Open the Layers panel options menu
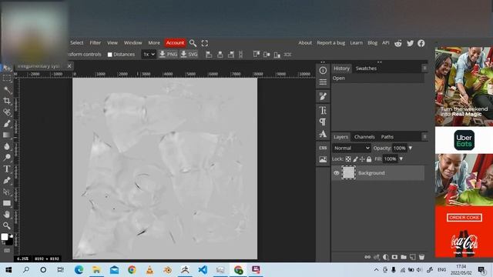 (424, 137)
